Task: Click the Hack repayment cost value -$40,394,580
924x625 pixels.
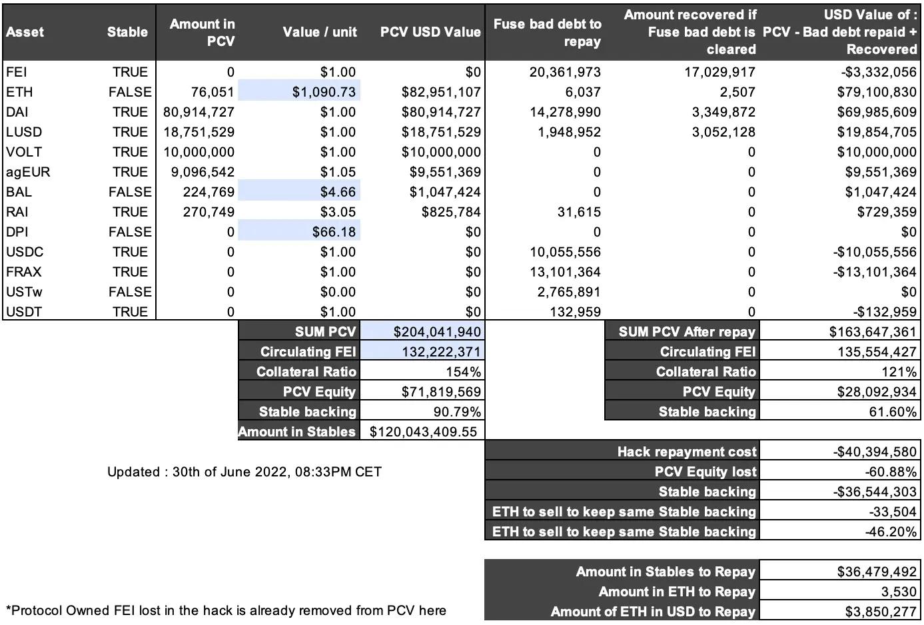Action: pos(875,452)
